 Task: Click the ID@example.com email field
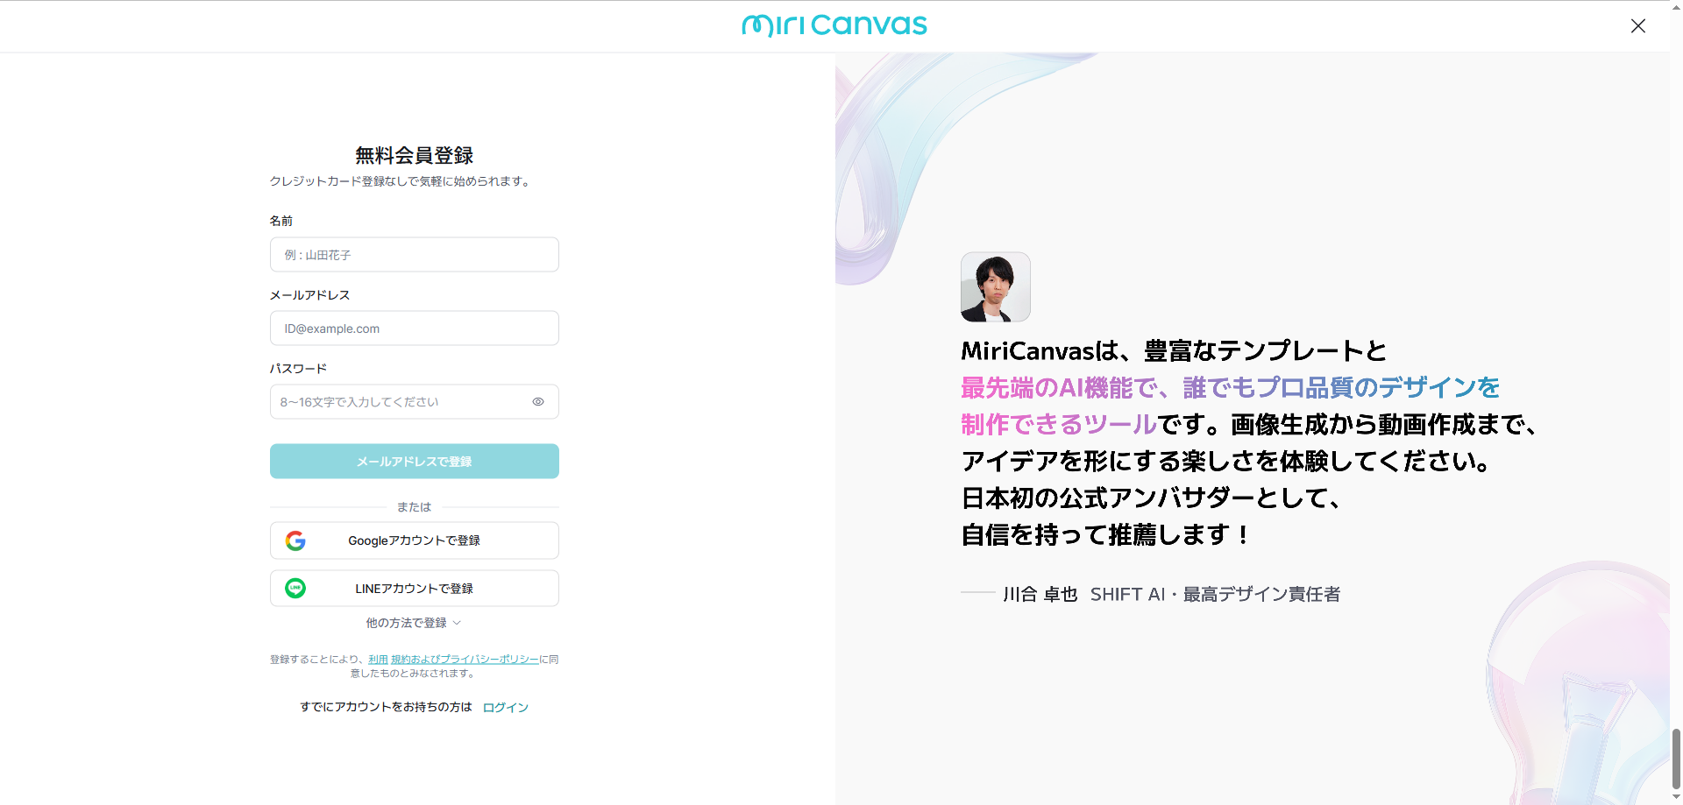[414, 328]
